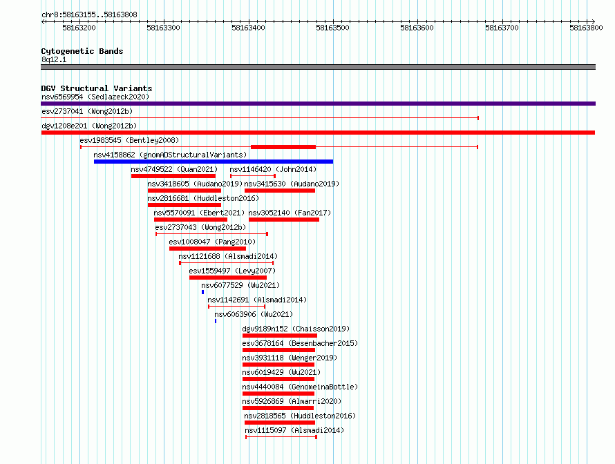Viewport: 615px width, 464px height.
Task: Select the purple nsv6569954 variant bar
Action: point(318,104)
